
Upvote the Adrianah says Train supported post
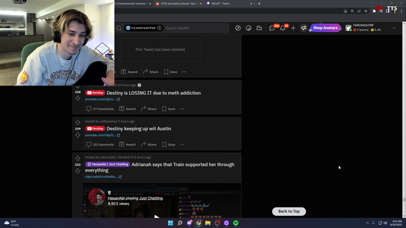(77, 158)
